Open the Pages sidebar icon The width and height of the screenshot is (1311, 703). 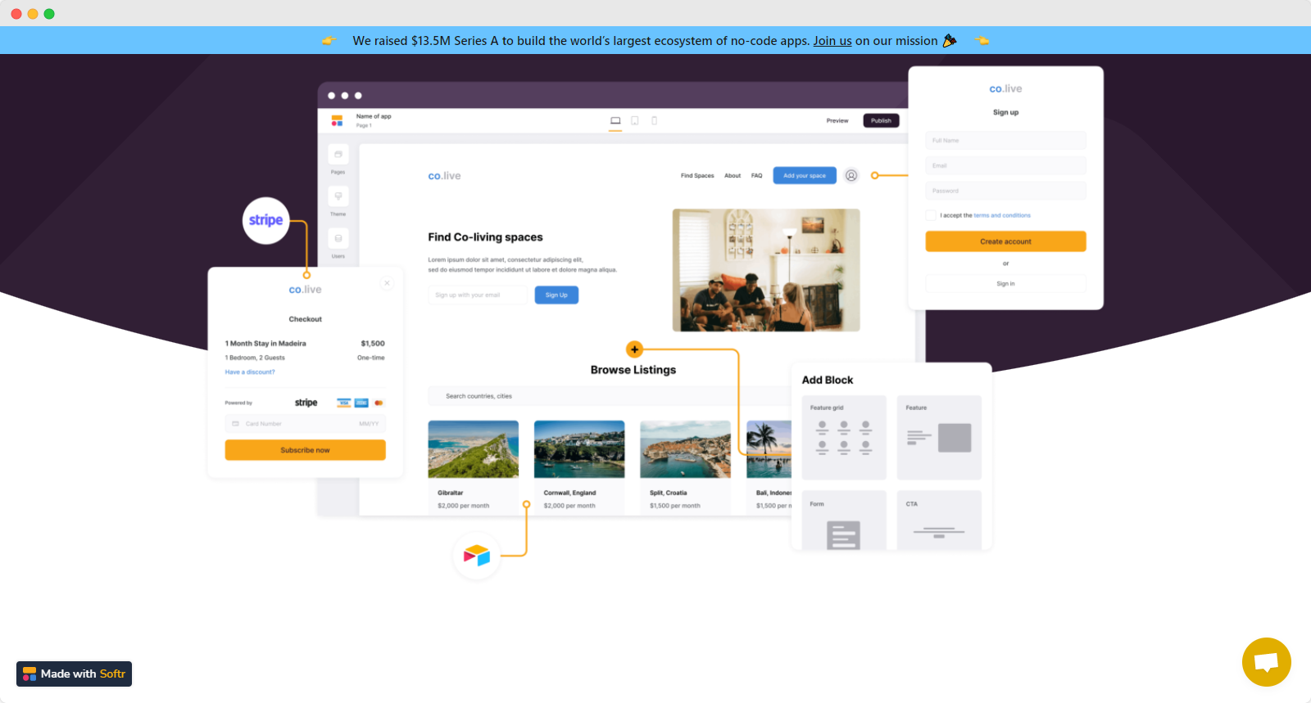(338, 155)
